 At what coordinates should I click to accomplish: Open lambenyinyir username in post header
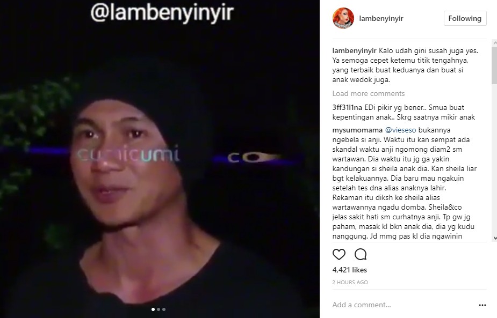tap(381, 18)
